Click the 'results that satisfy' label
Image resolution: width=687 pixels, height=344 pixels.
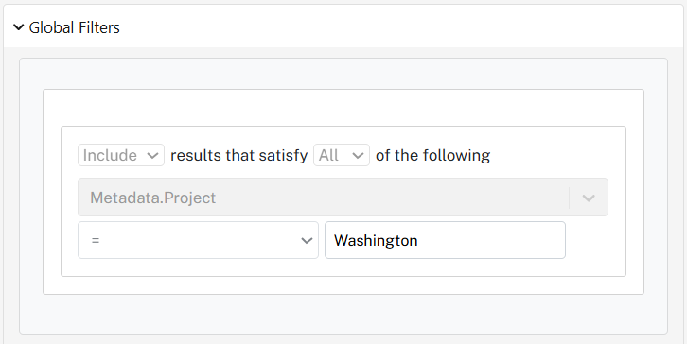[x=238, y=155]
